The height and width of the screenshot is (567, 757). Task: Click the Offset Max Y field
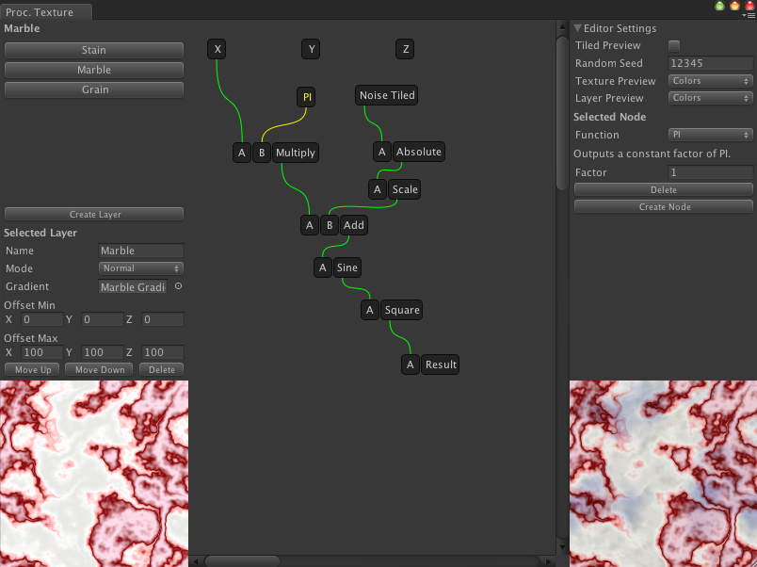(102, 352)
